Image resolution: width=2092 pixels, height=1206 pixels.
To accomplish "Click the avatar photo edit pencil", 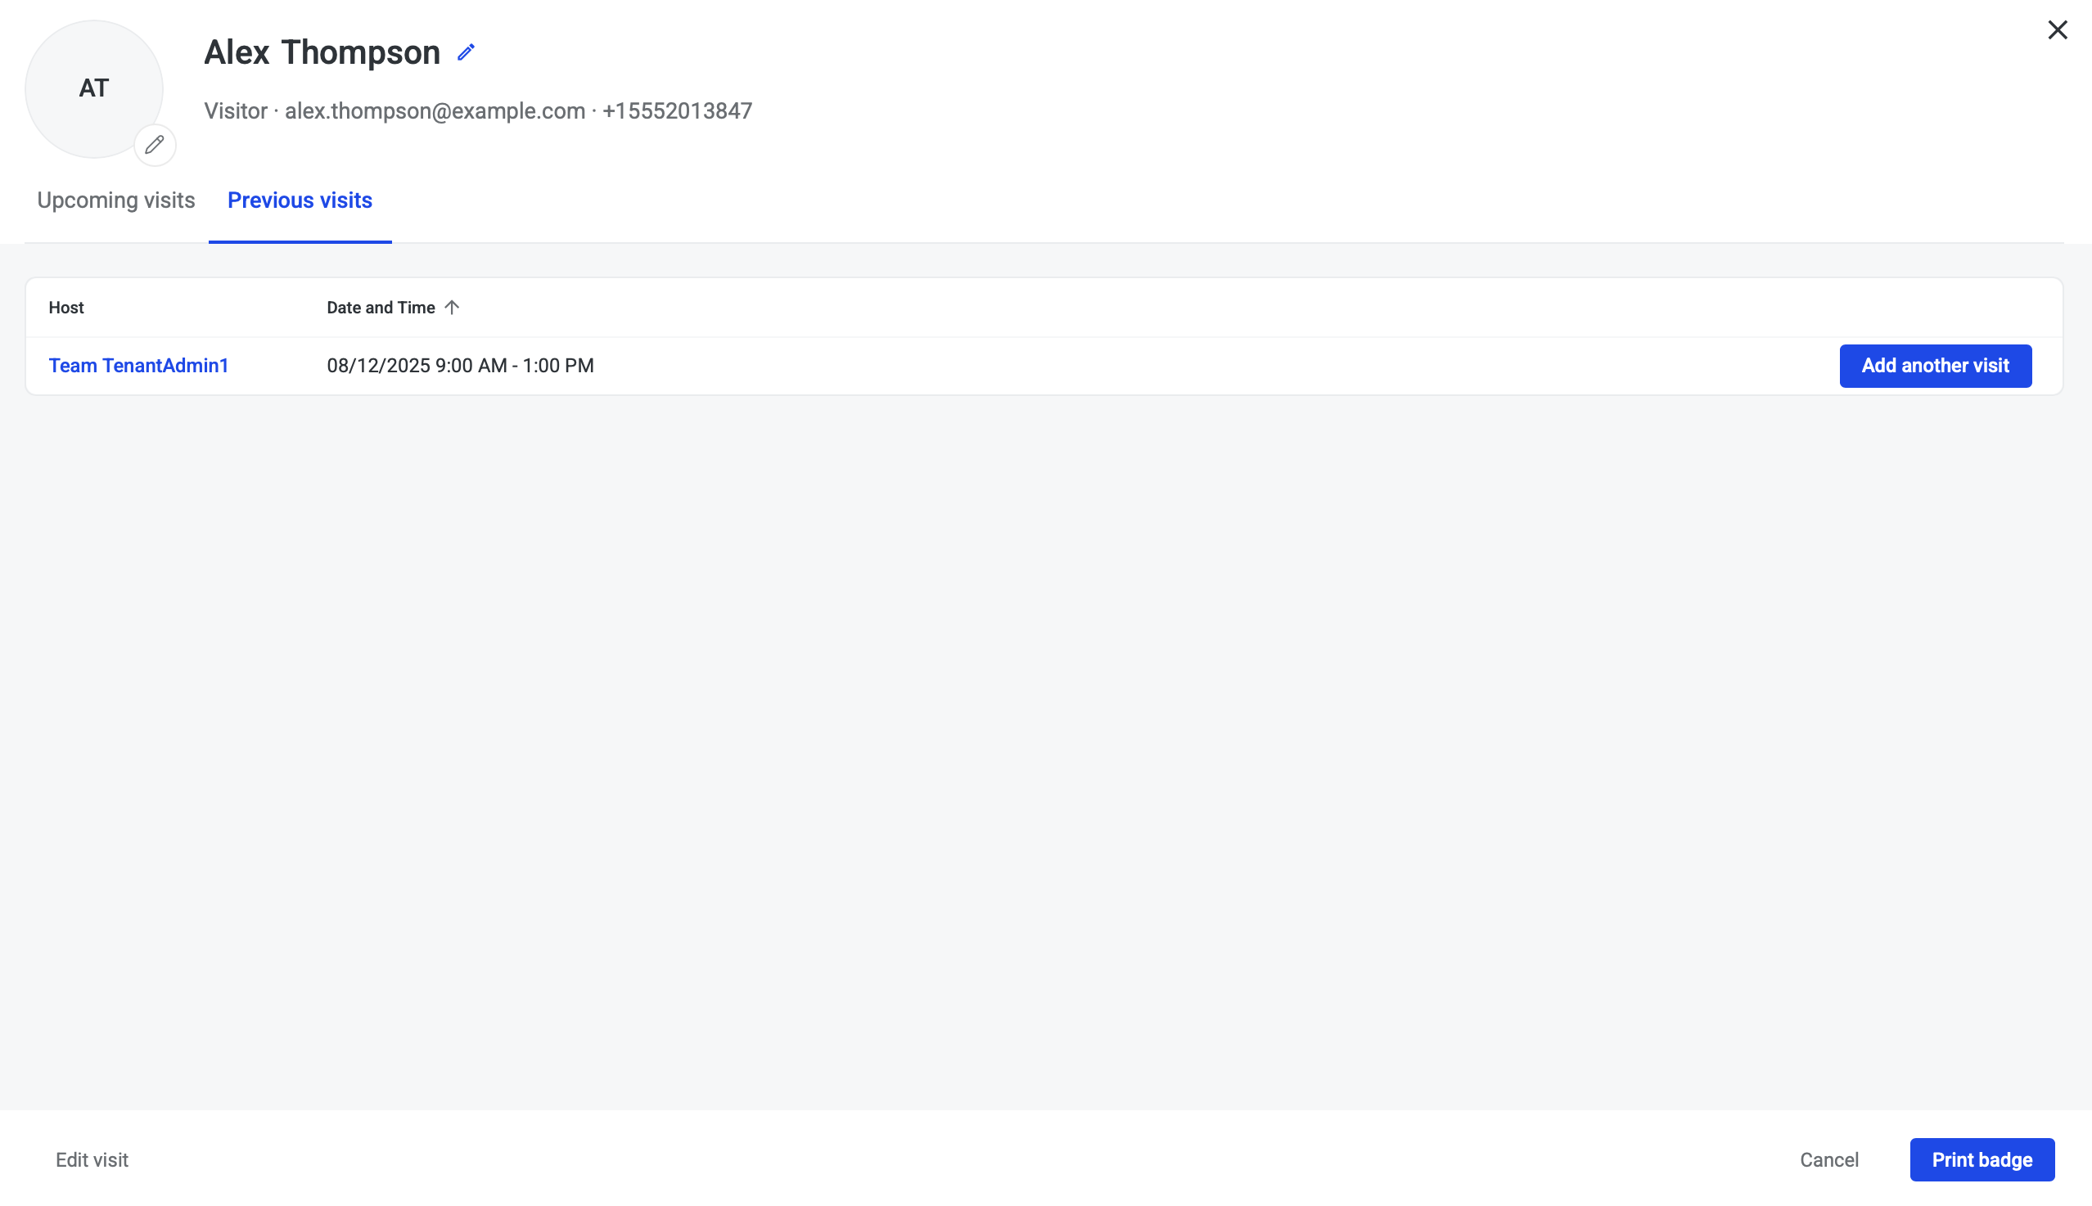I will (x=155, y=145).
